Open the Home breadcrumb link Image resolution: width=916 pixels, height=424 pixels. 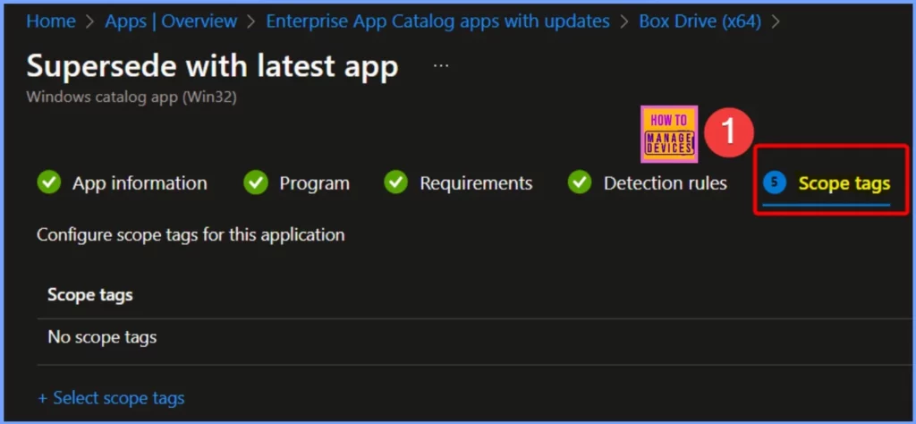pos(51,21)
